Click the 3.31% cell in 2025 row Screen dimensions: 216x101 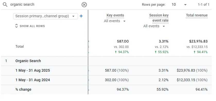(x=163, y=70)
